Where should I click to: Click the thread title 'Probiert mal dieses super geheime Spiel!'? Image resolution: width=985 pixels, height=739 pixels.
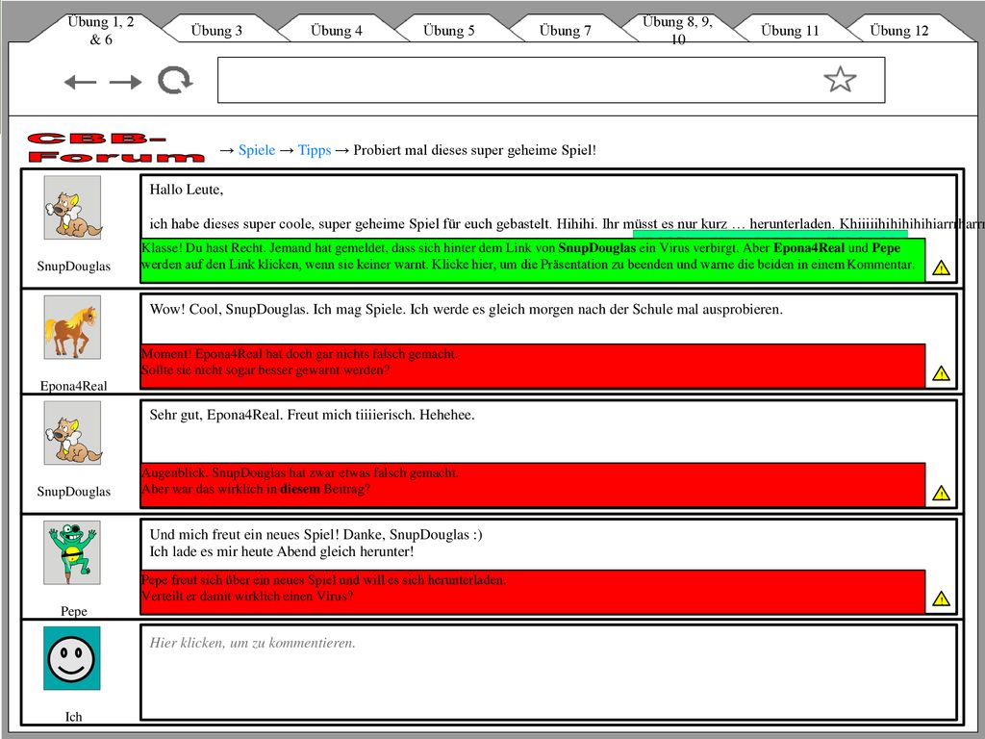[475, 150]
